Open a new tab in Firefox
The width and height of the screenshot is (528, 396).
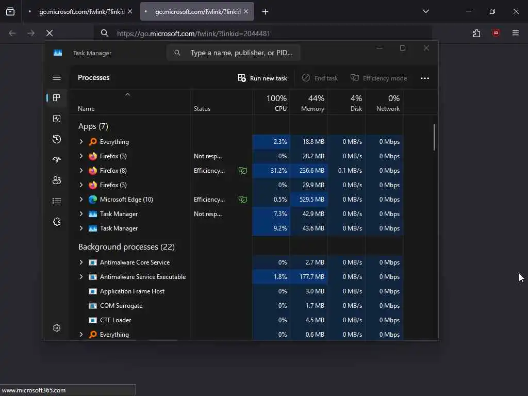tap(266, 12)
